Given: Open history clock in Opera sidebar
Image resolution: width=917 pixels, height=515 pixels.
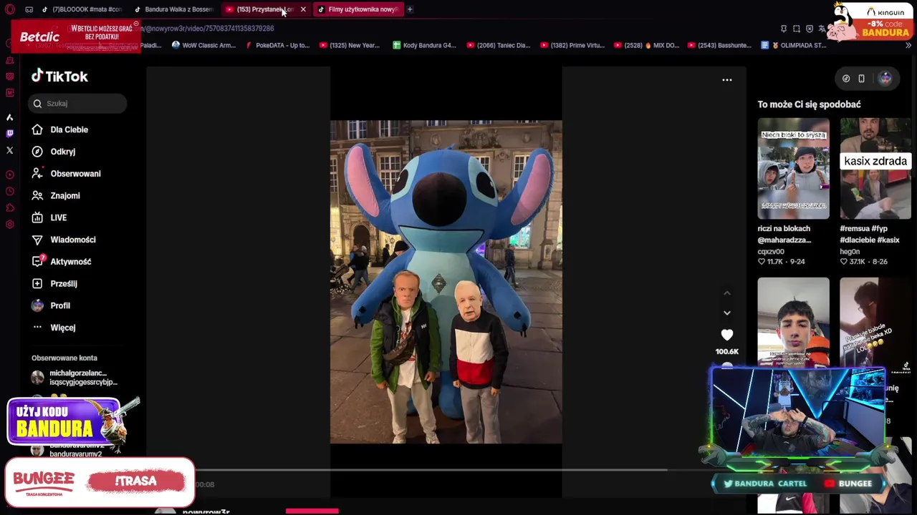Looking at the screenshot, I should tap(9, 191).
